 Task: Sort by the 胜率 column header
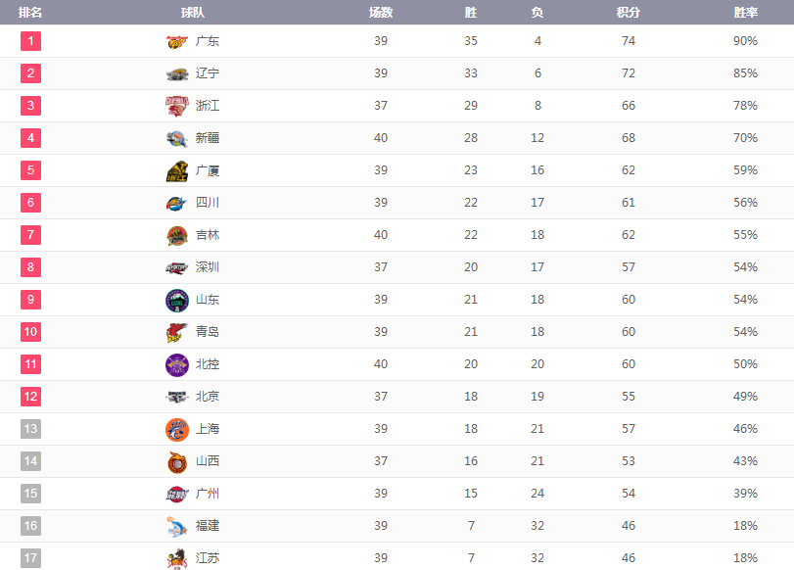[745, 13]
